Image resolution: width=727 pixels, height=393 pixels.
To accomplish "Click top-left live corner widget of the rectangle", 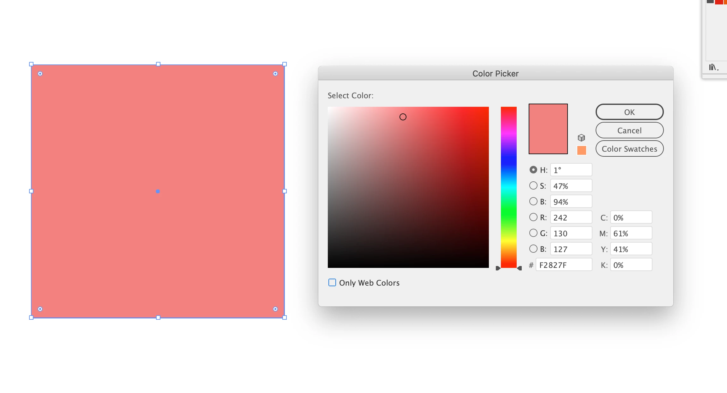I will pyautogui.click(x=40, y=74).
